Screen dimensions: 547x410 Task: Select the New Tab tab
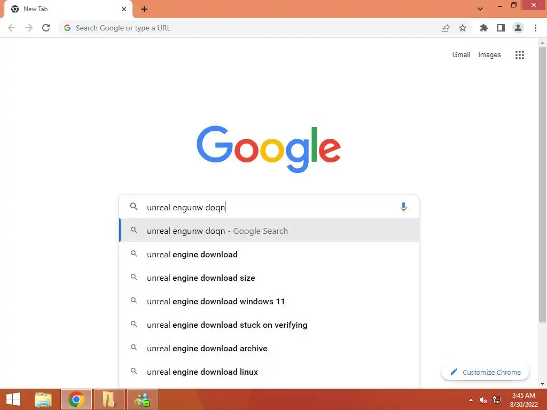(x=68, y=9)
